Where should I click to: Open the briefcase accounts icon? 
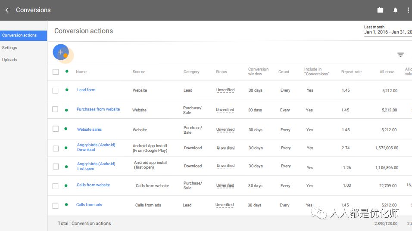pyautogui.click(x=380, y=10)
